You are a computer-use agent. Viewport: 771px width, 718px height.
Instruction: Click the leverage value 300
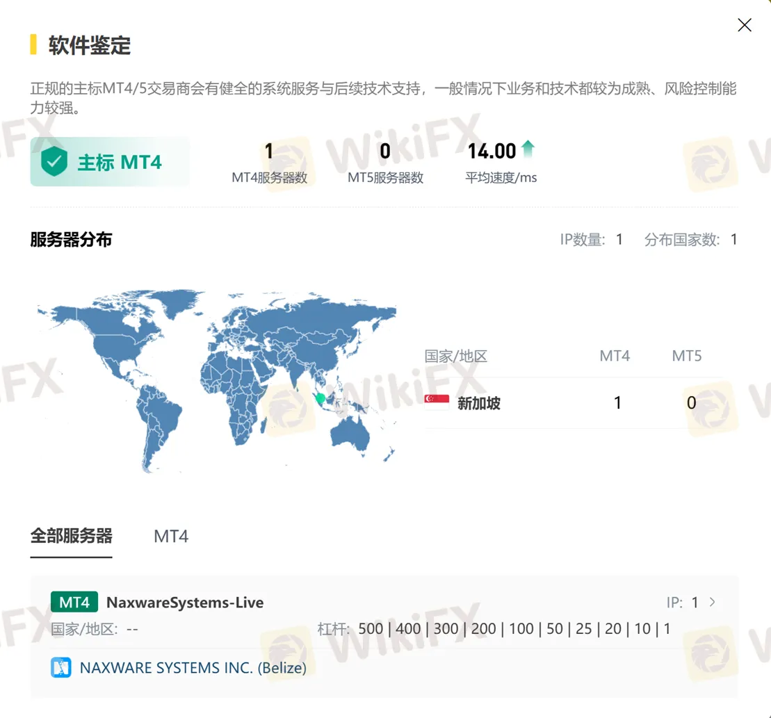[x=446, y=628]
